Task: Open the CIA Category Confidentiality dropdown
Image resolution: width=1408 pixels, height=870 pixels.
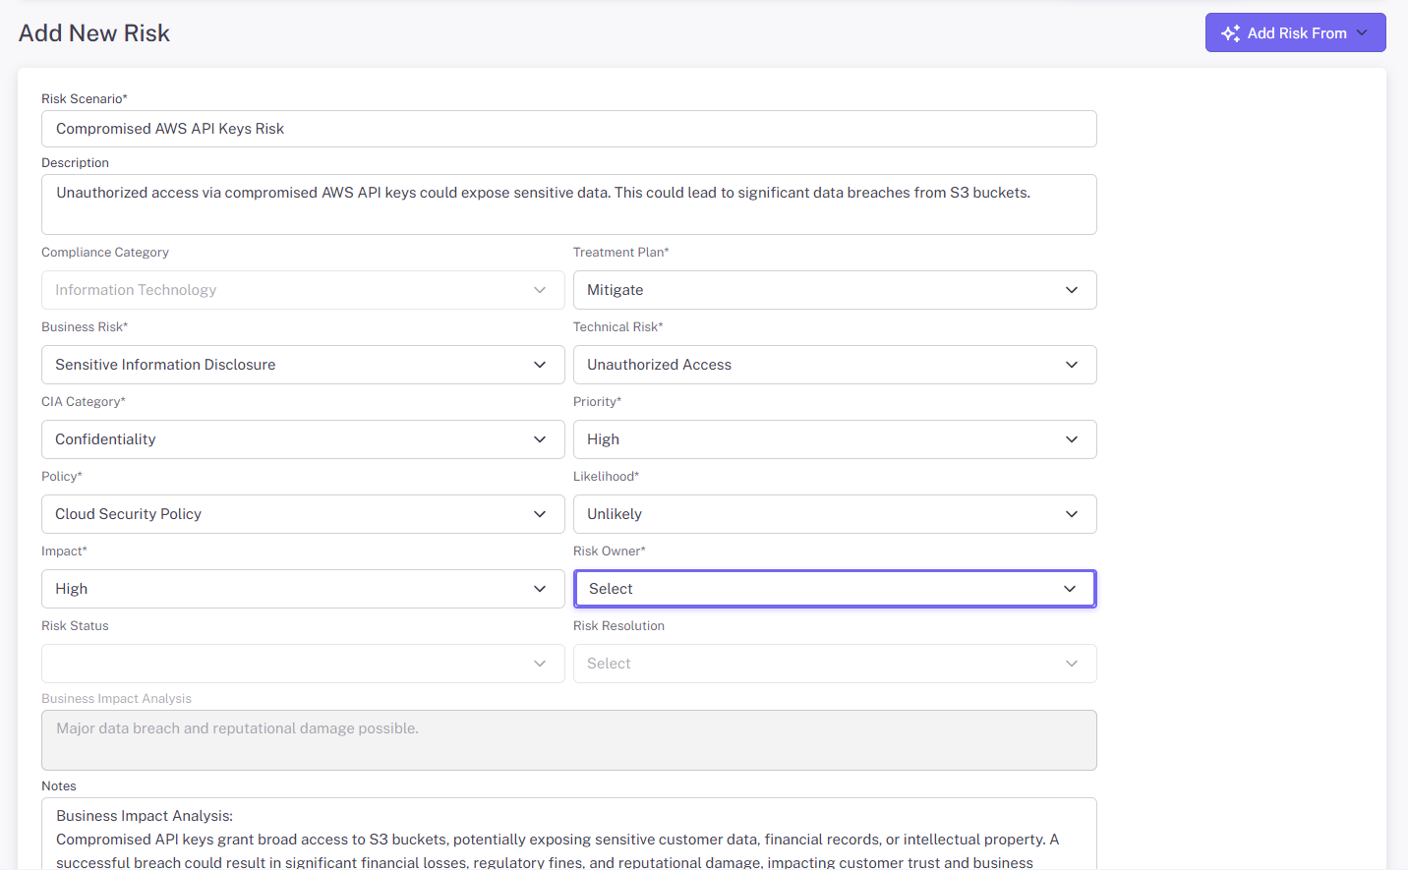Action: tap(303, 439)
